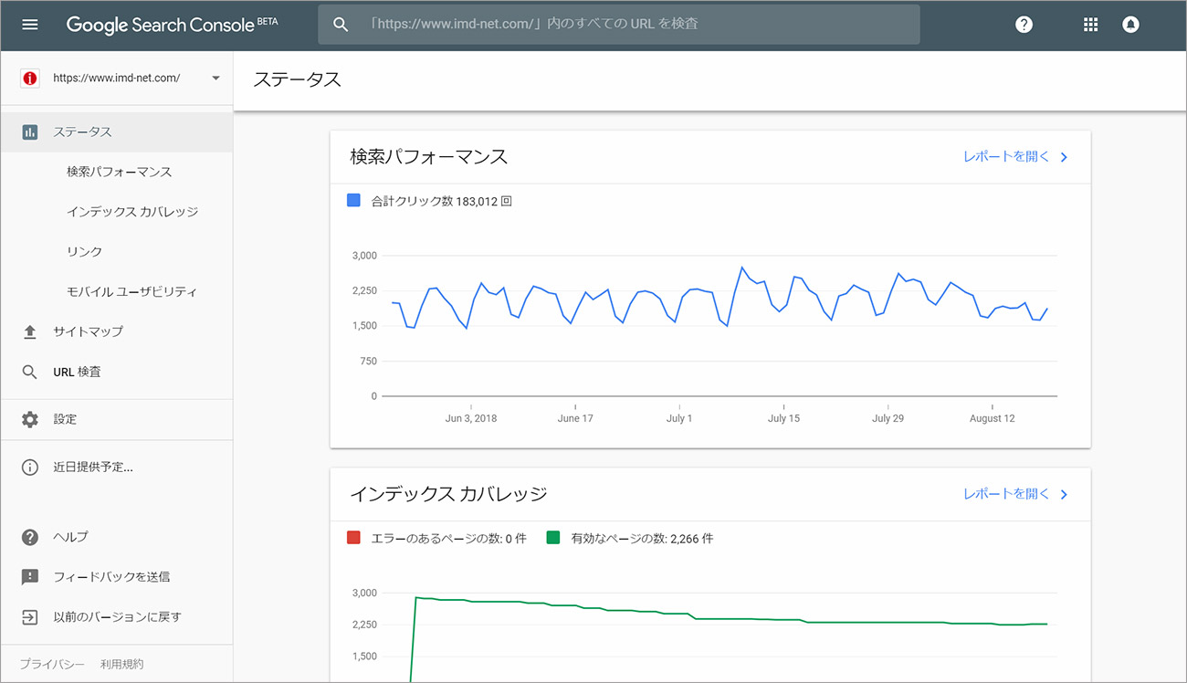Click 有効なページの数: 2,266 件 text

click(642, 539)
